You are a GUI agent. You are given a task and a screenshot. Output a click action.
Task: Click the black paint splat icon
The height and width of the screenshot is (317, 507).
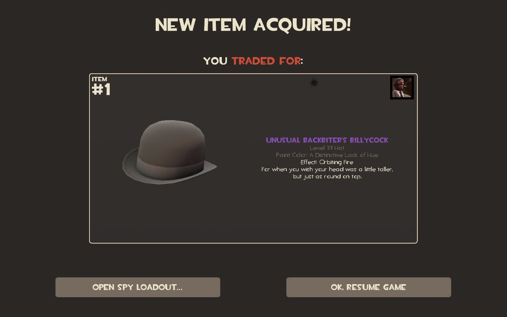(x=314, y=83)
